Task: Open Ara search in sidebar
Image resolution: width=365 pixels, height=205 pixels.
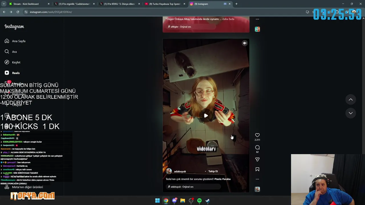Action: click(x=11, y=52)
